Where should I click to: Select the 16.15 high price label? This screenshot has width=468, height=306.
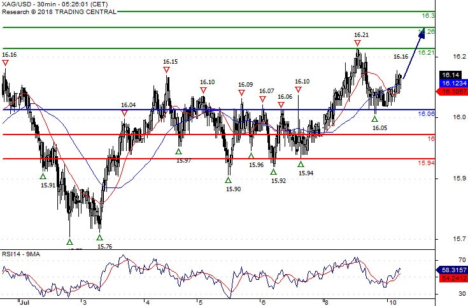click(x=170, y=62)
